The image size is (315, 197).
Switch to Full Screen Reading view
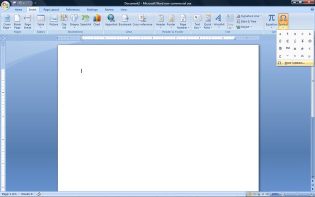254,194
